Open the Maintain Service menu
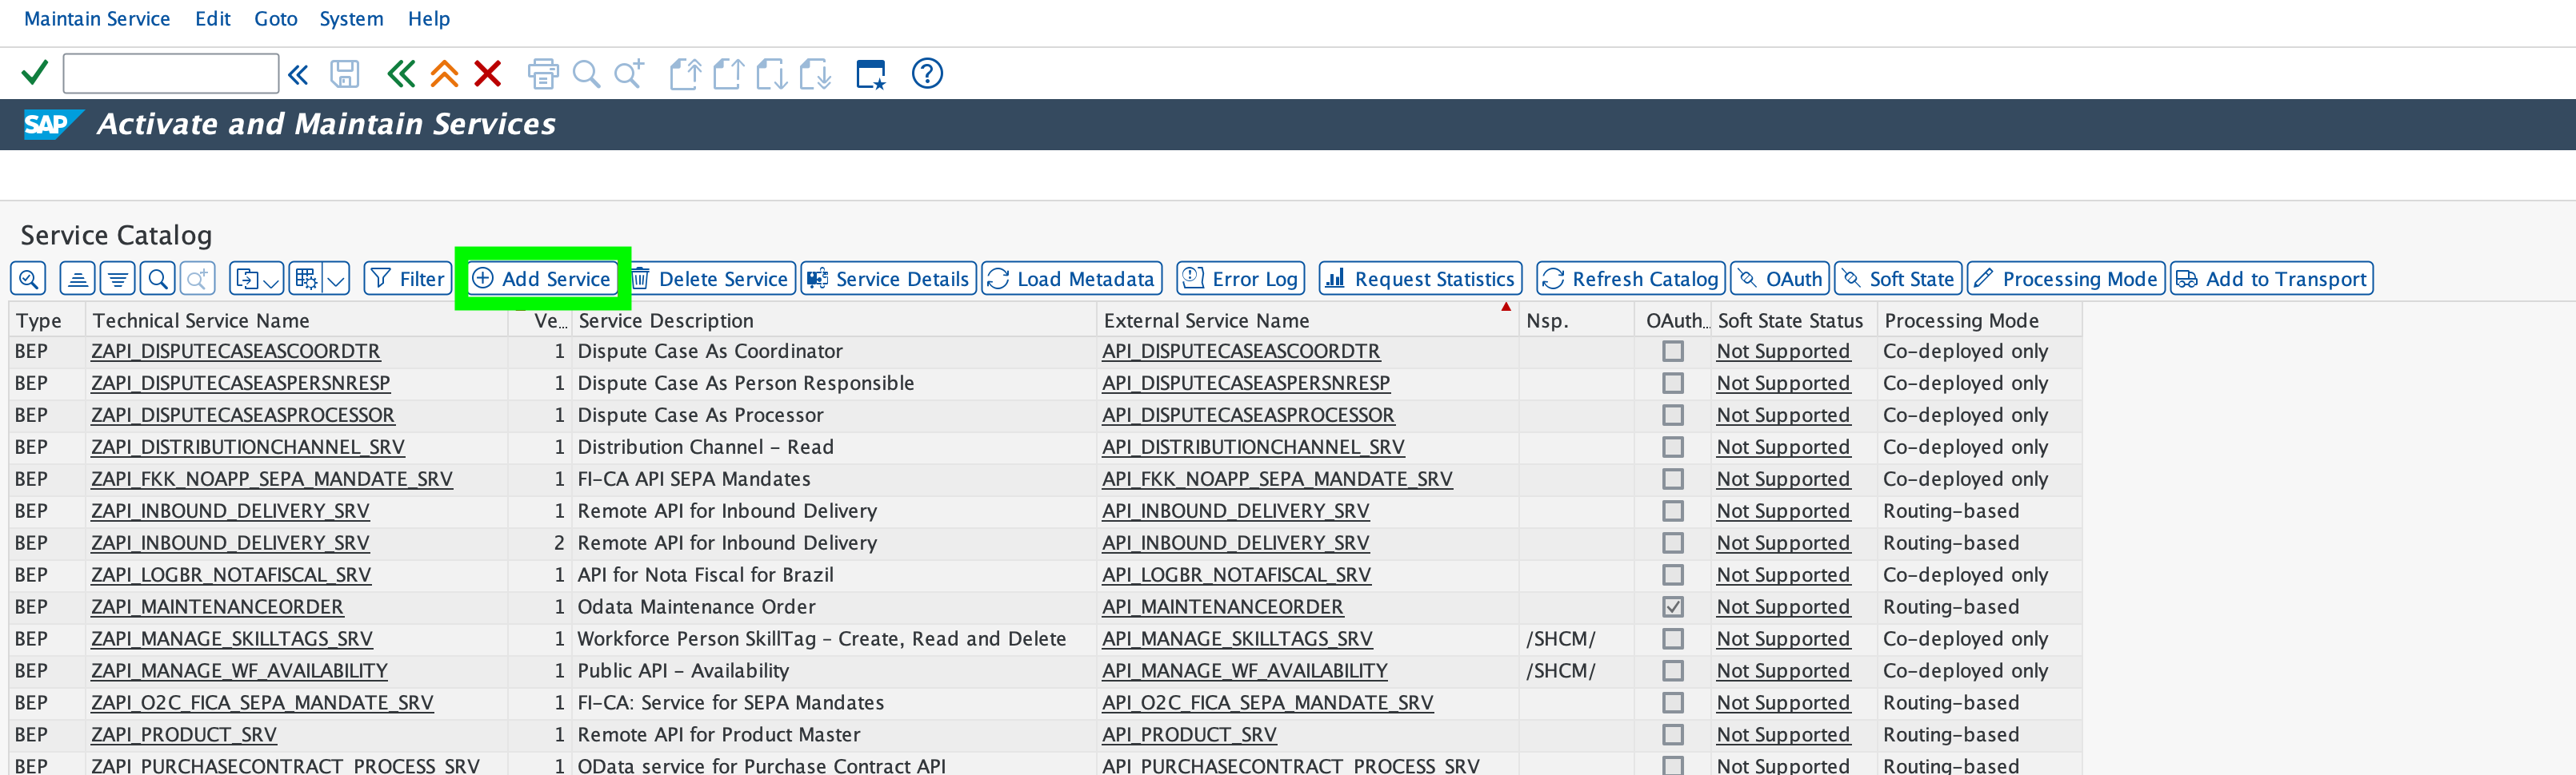The width and height of the screenshot is (2576, 775). (97, 19)
